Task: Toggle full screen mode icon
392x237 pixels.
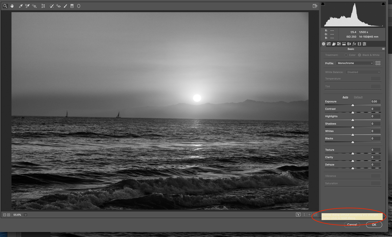Action: click(315, 6)
